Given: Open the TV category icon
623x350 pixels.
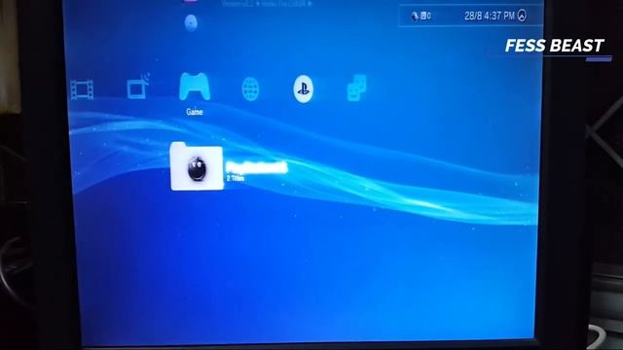Looking at the screenshot, I should pos(137,86).
